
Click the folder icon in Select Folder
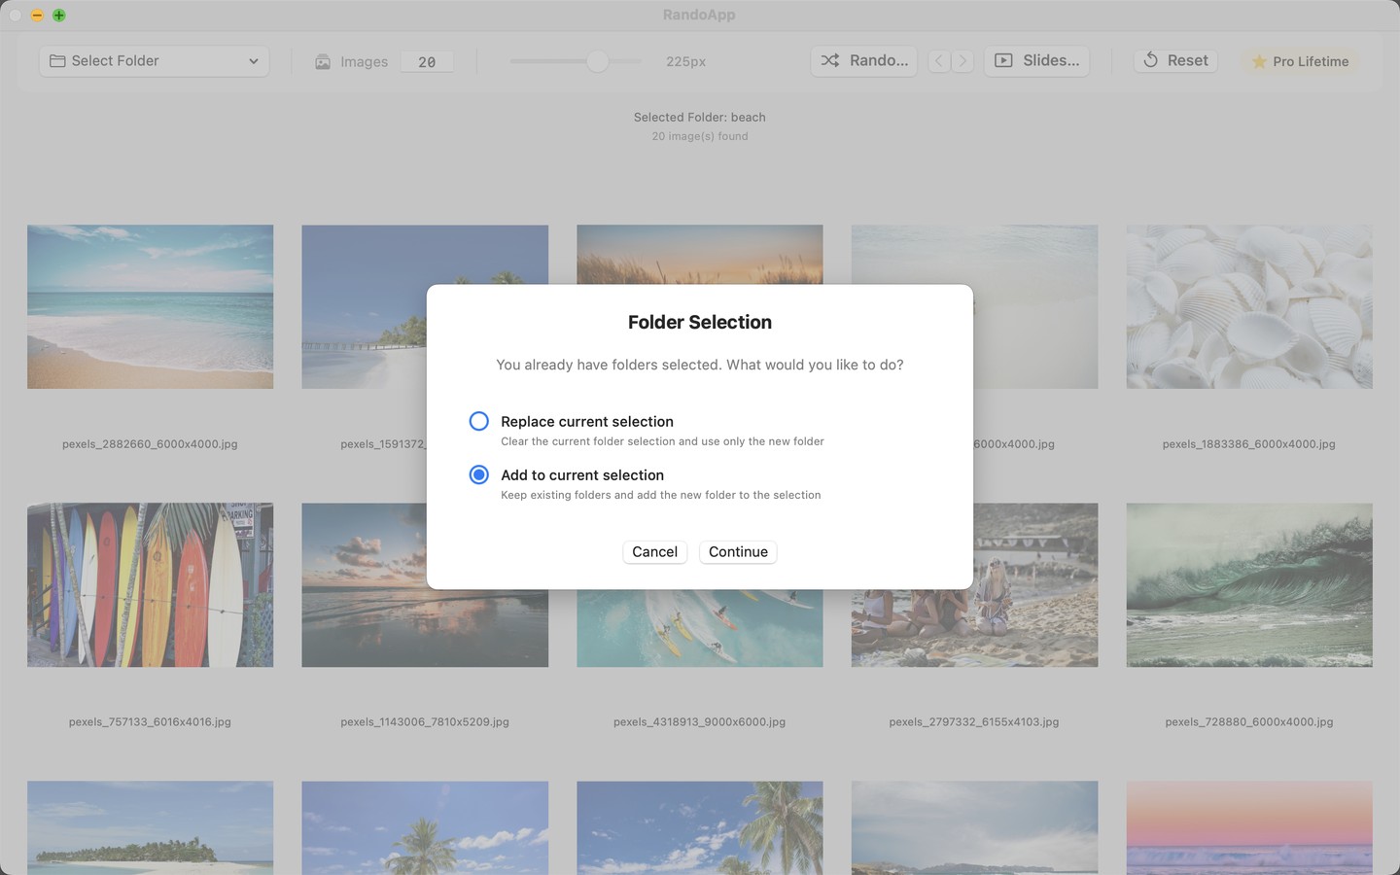tap(57, 61)
